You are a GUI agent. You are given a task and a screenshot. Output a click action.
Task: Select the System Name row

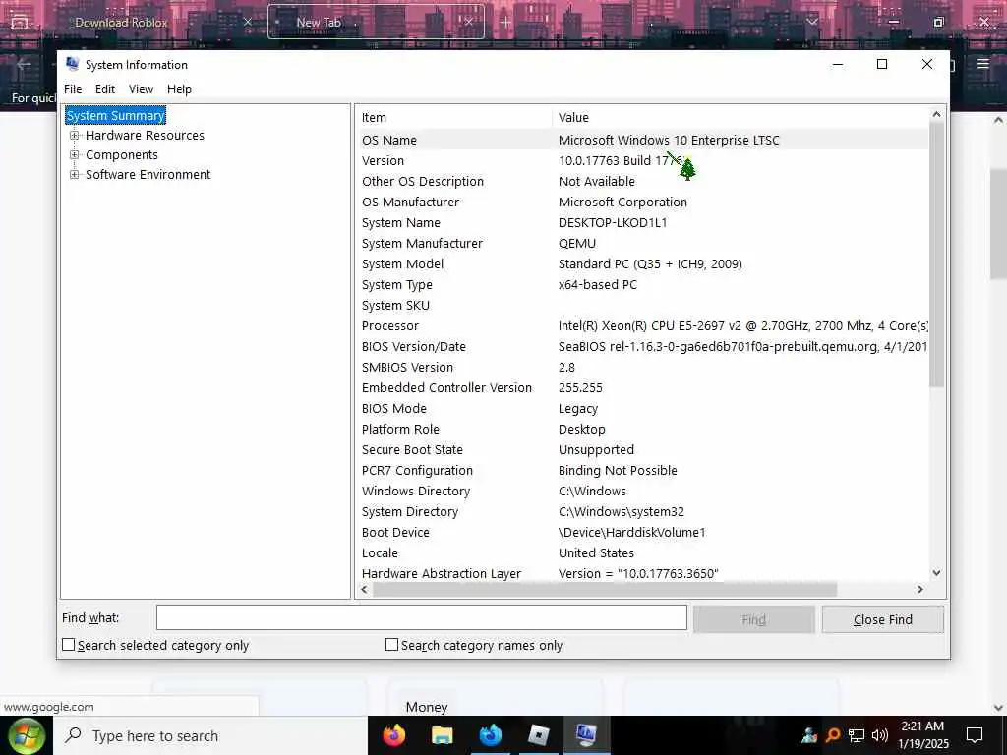coord(642,223)
